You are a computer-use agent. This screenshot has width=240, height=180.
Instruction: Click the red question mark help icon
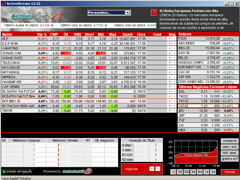pyautogui.click(x=154, y=13)
